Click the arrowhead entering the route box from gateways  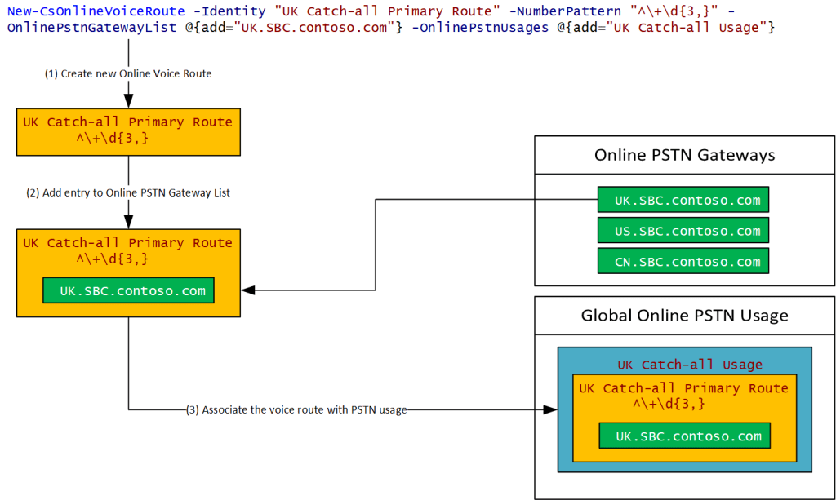[249, 290]
